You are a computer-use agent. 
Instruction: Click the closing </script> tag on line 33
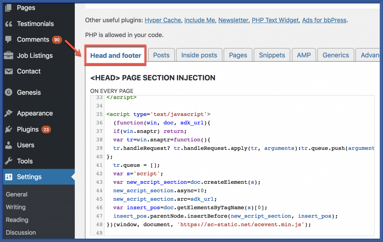click(121, 97)
